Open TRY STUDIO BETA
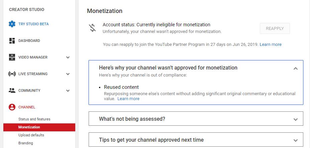Image resolution: width=310 pixels, height=148 pixels. 33,24
